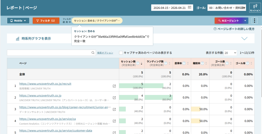This screenshot has width=262, height=134.
Task: Click the page search input field
Action: pos(49,53)
